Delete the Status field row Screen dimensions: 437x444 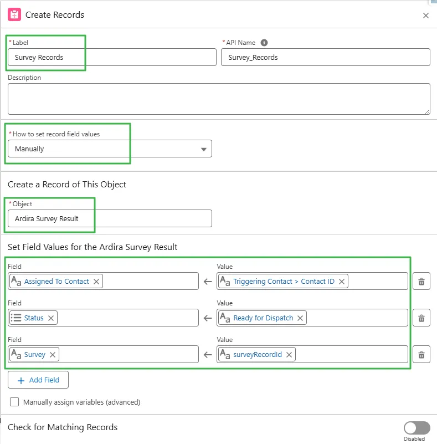point(421,318)
